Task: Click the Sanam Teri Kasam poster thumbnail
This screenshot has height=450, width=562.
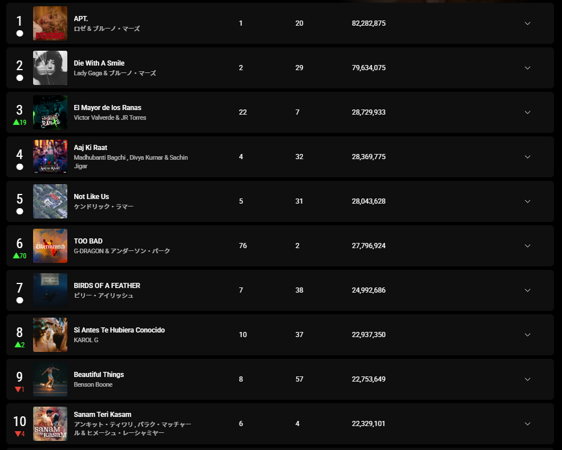Action: click(50, 424)
